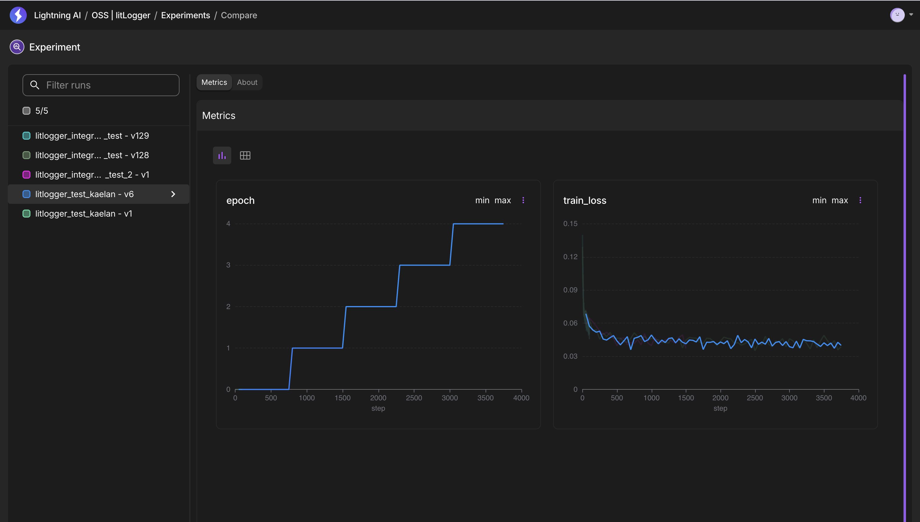Viewport: 920px width, 522px height.
Task: Toggle max on train_loss chart
Action: coord(840,200)
